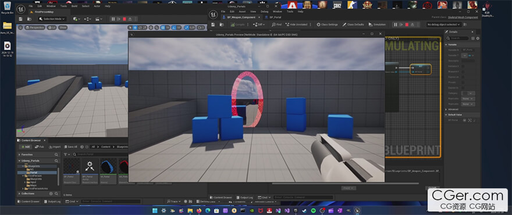Image resolution: width=512 pixels, height=215 pixels.
Task: Open the blueprints node-graph toolbar dropdown icon
Action: (x=88, y=19)
